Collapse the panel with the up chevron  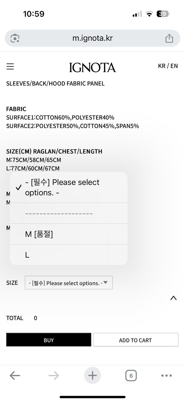[174, 298]
